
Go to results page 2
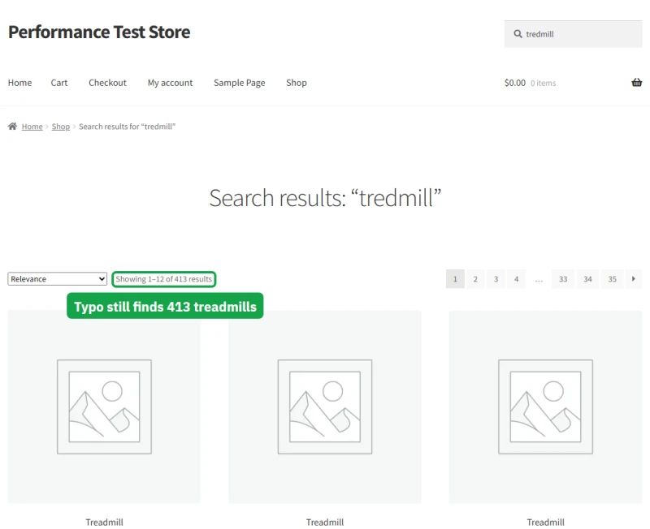(x=475, y=279)
